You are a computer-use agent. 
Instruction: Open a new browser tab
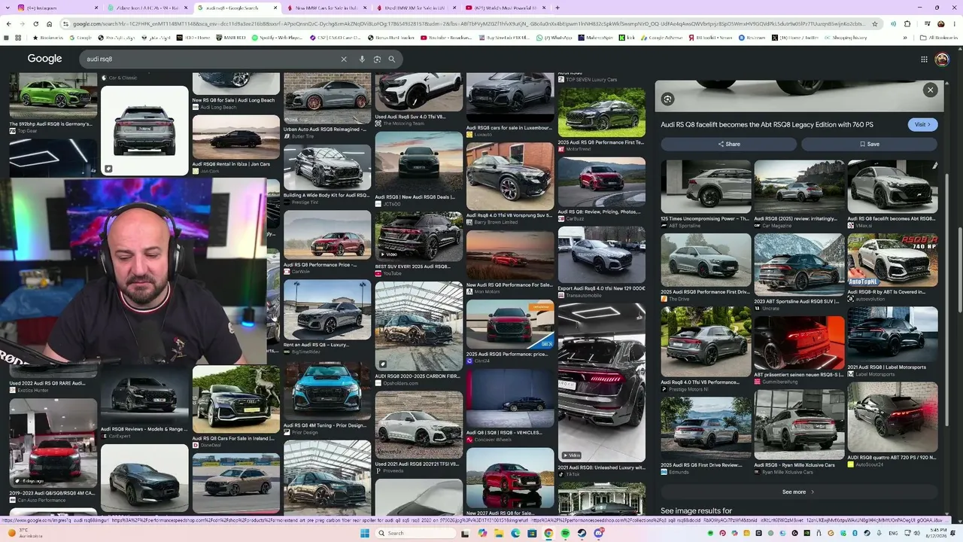pos(557,8)
